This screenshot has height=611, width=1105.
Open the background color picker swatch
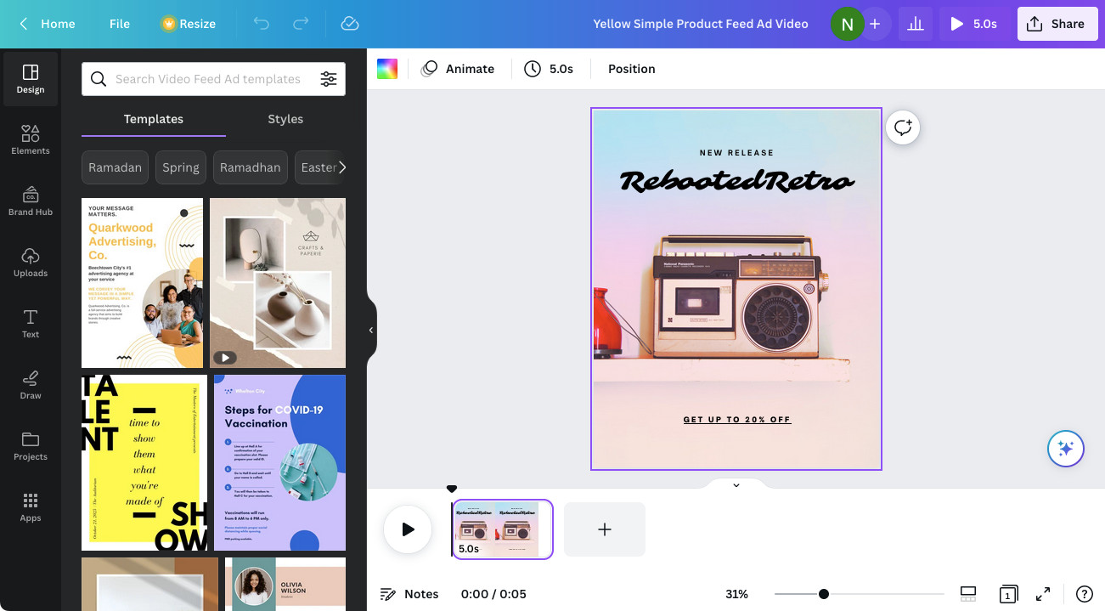tap(387, 69)
